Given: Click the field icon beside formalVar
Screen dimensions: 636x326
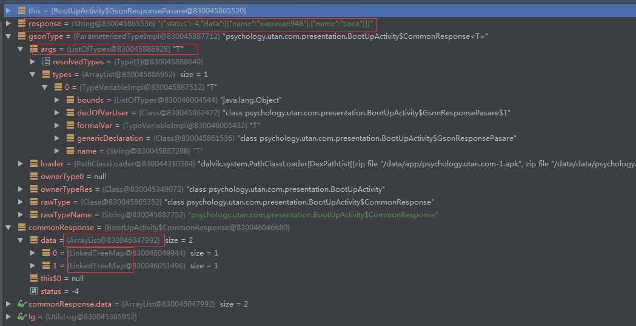Looking at the screenshot, I should [70, 126].
